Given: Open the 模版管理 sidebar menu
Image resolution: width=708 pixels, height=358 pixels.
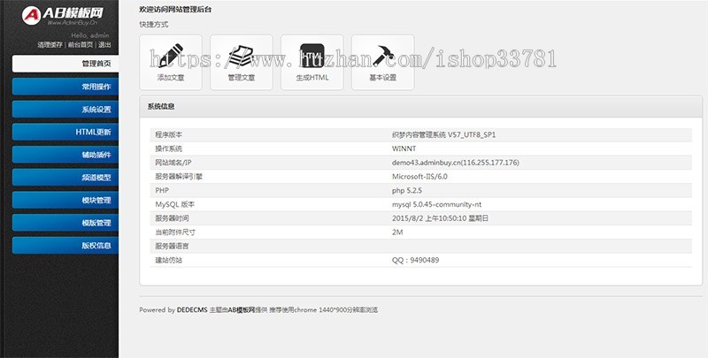Looking at the screenshot, I should pos(65,223).
